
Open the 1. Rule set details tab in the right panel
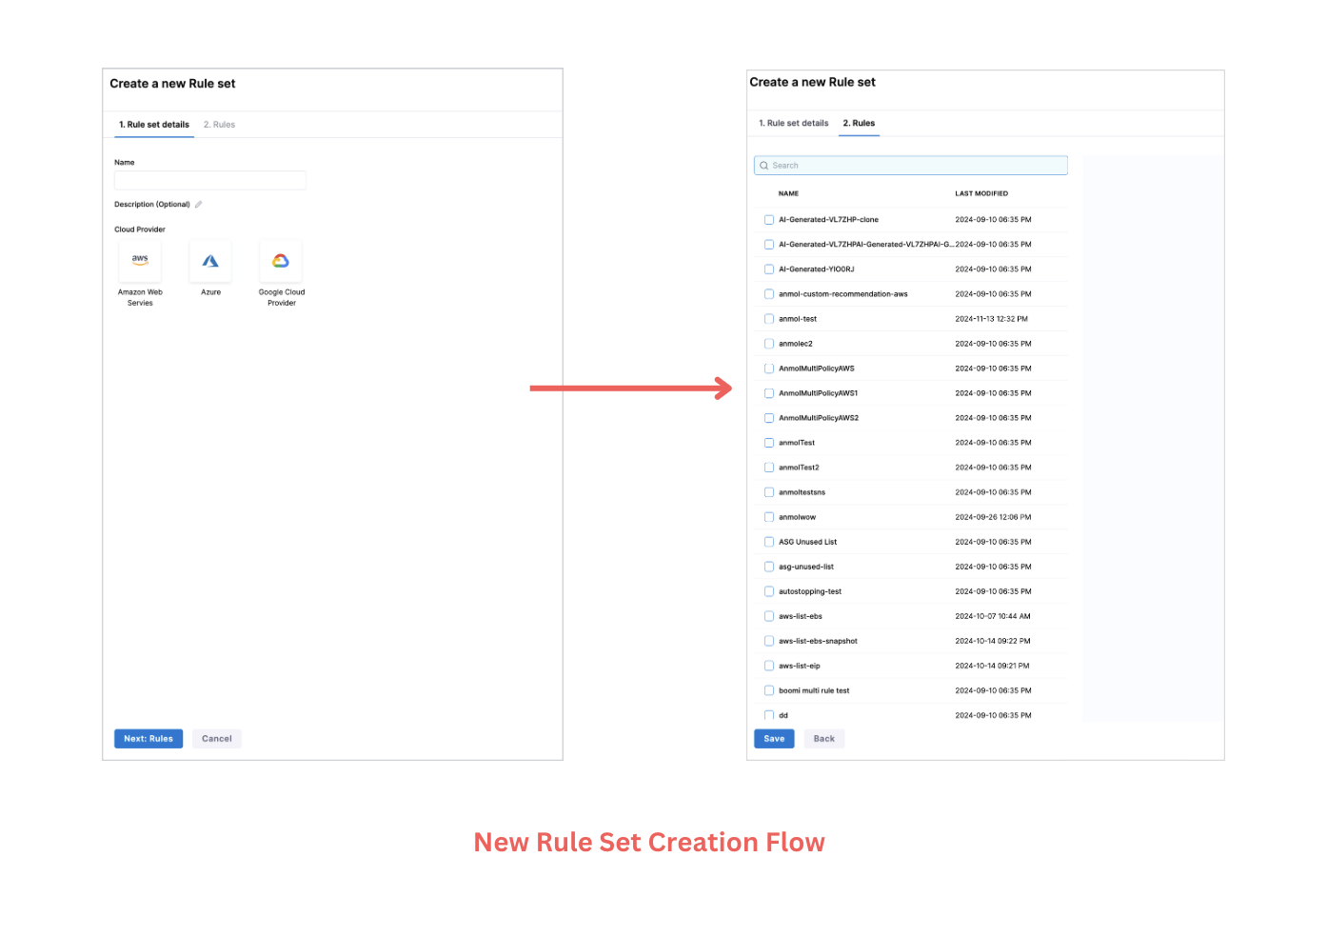(x=793, y=123)
